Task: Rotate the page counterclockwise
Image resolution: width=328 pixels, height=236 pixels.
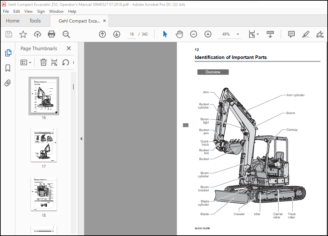Action: 66,62
